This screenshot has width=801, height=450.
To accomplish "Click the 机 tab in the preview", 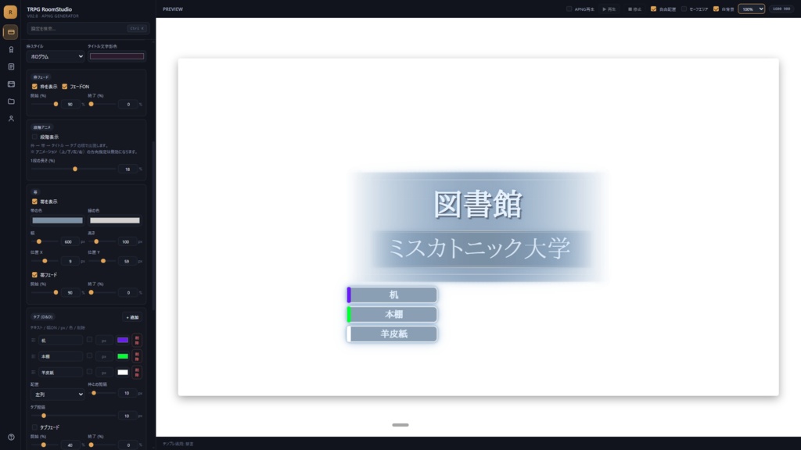I will tap(392, 295).
